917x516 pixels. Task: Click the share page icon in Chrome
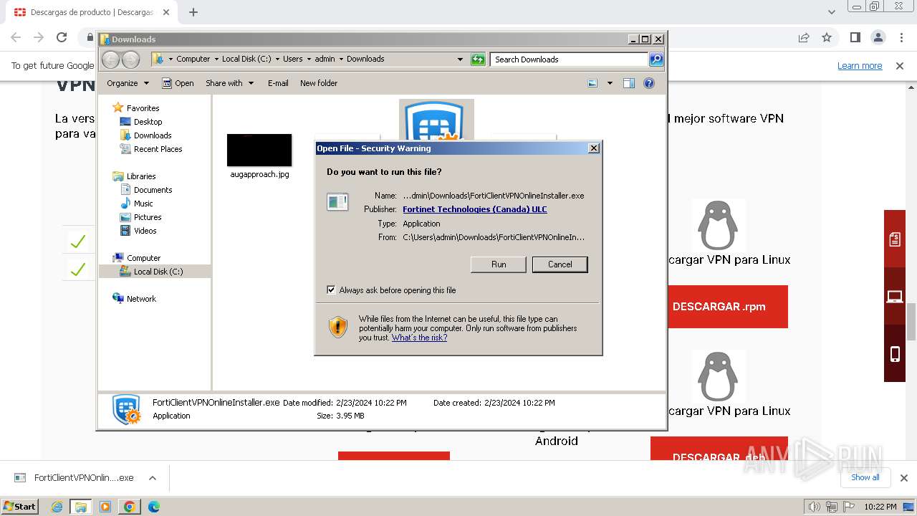click(x=804, y=37)
